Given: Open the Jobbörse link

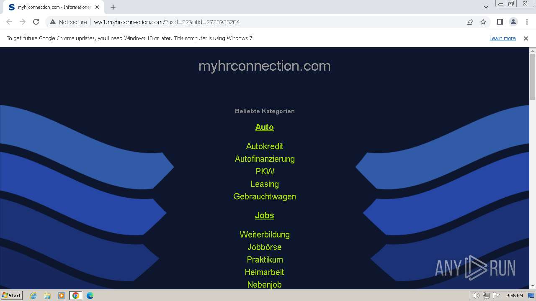Looking at the screenshot, I should 265,247.
